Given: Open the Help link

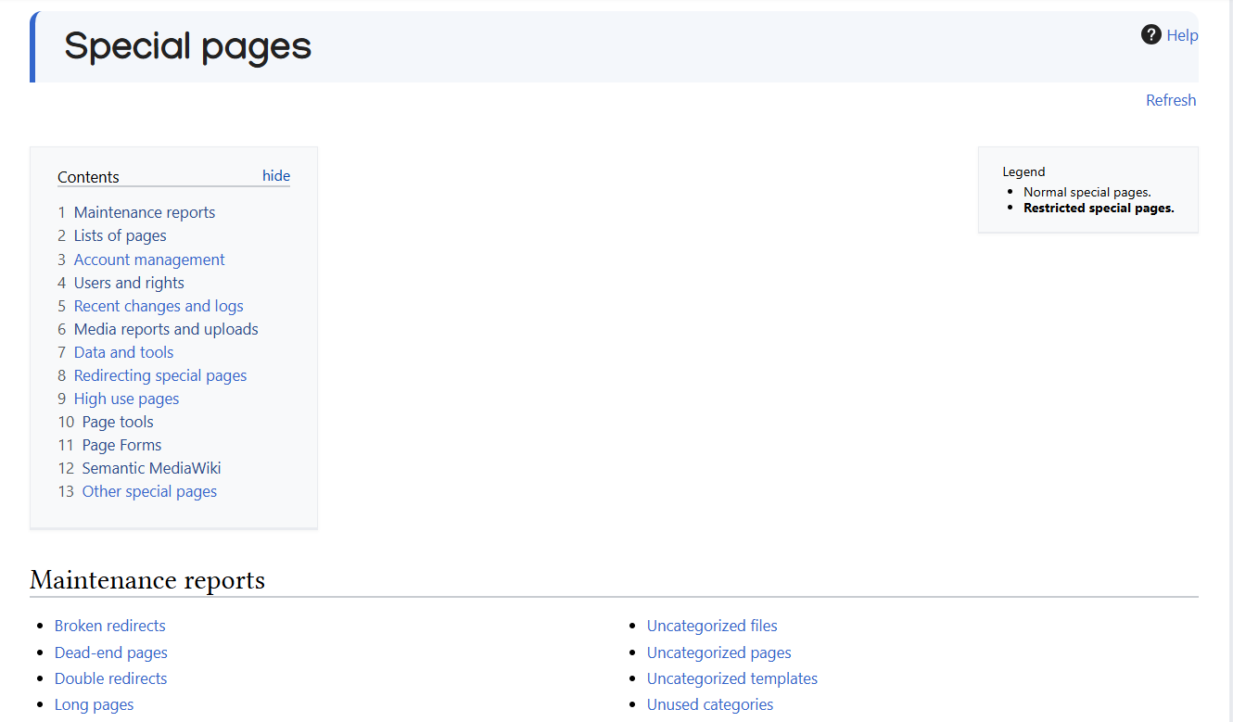Looking at the screenshot, I should (1182, 35).
